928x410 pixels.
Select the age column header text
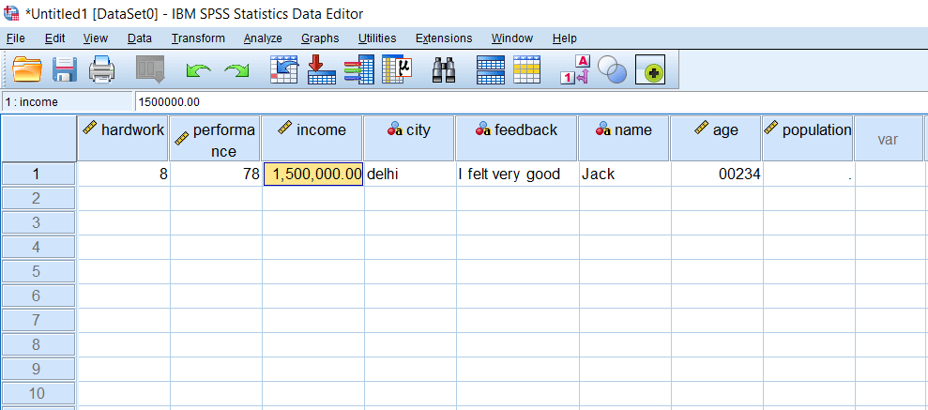(725, 129)
